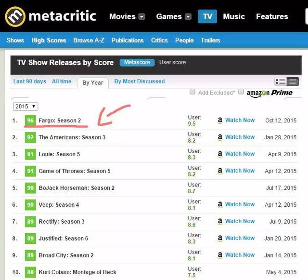Image resolution: width=308 pixels, height=280 pixels.
Task: Click the 91 Metascore badge for Louie
Action: coord(30,154)
